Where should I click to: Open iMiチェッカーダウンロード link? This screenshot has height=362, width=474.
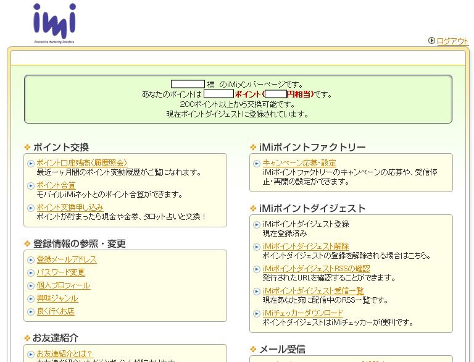click(x=302, y=313)
